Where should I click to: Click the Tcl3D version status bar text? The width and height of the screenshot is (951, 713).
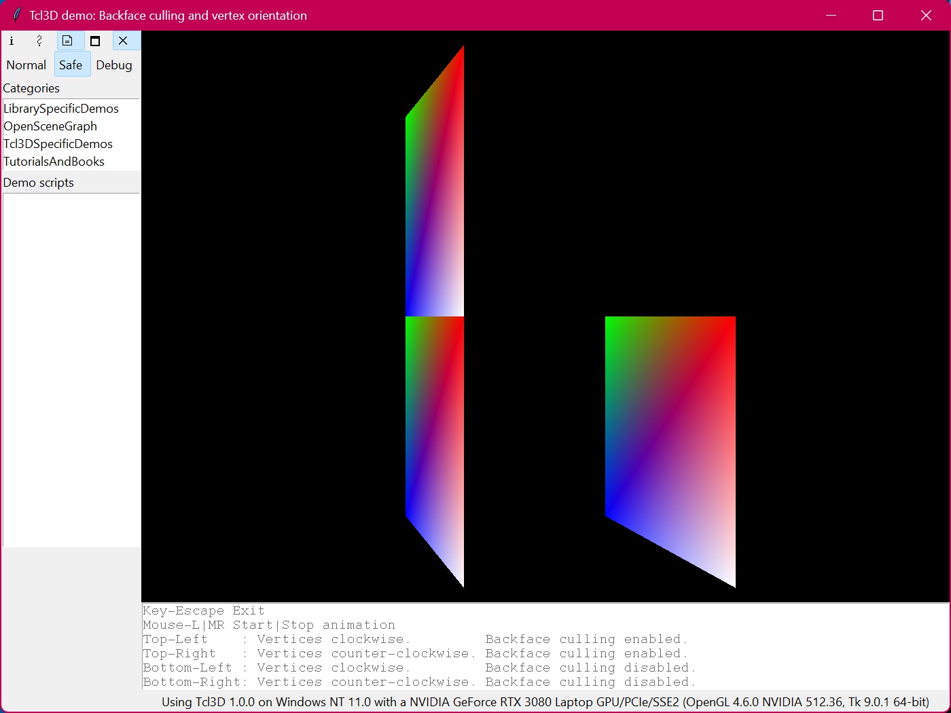pos(545,702)
